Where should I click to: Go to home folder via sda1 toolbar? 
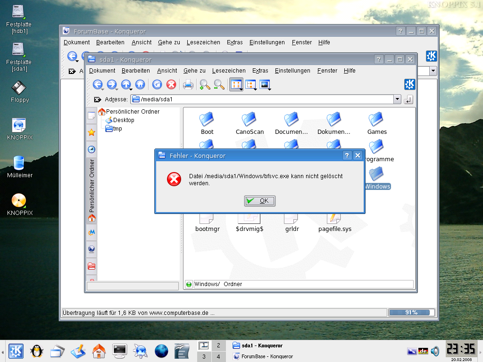[x=140, y=84]
